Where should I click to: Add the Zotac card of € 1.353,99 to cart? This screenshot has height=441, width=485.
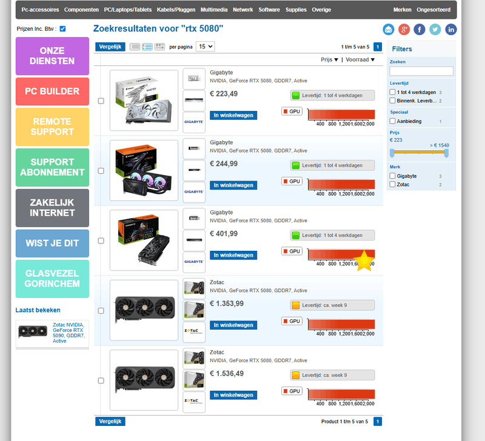pyautogui.click(x=233, y=325)
